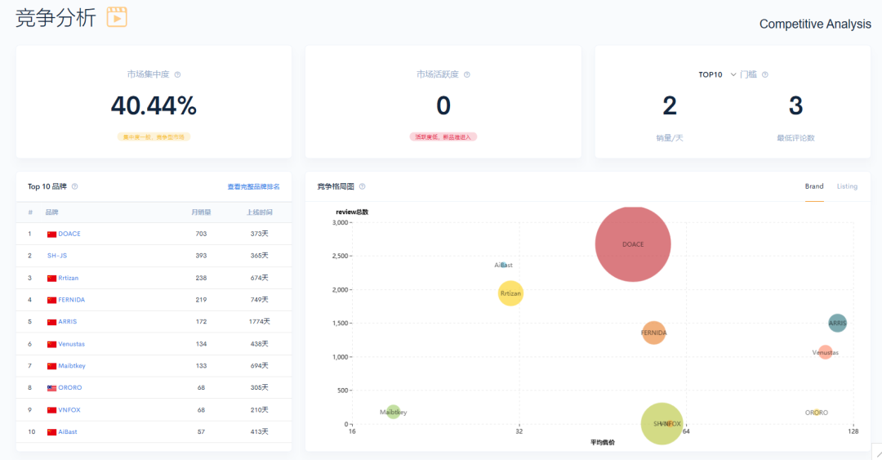This screenshot has width=882, height=460.
Task: Open the ORORO brand link
Action: pyautogui.click(x=69, y=387)
